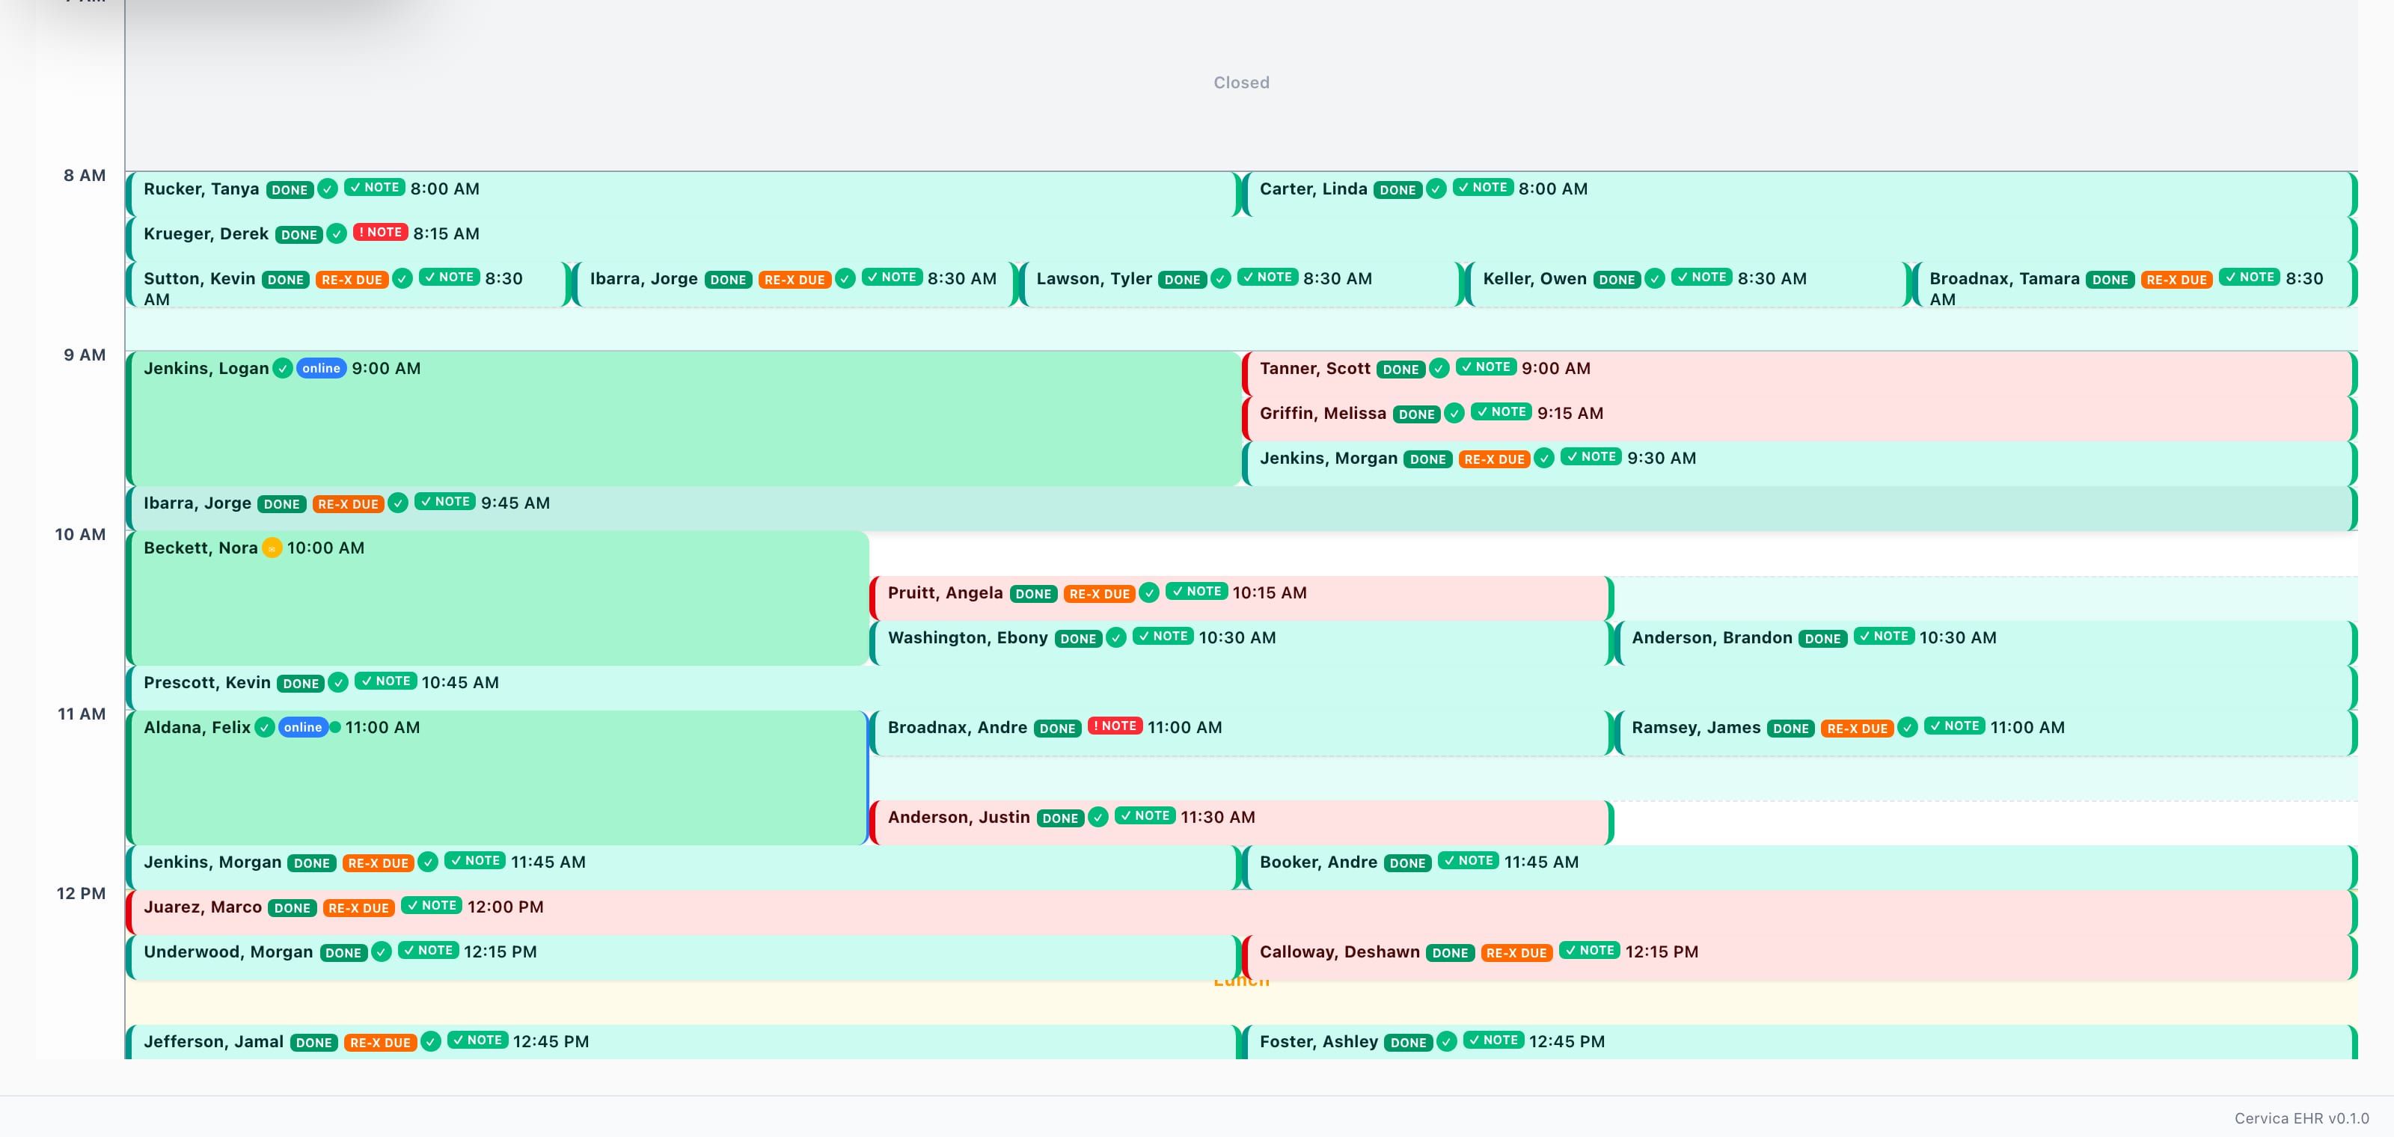Click red !NOTE badge on Broadnax, Andre
This screenshot has height=1137, width=2394.
click(x=1114, y=726)
